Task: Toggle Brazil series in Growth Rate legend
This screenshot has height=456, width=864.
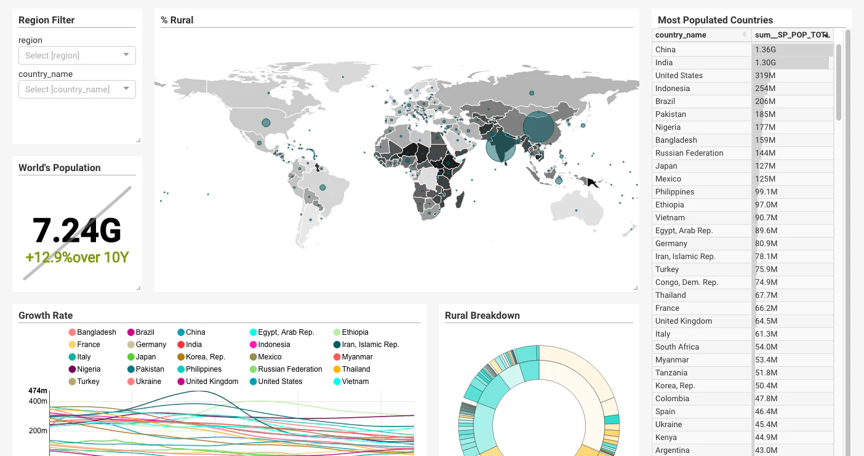Action: (x=141, y=332)
